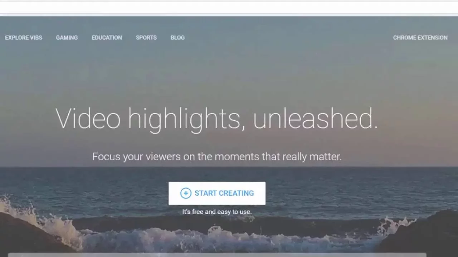The width and height of the screenshot is (458, 257).
Task: Click the white browser bar at top
Action: pos(229,8)
